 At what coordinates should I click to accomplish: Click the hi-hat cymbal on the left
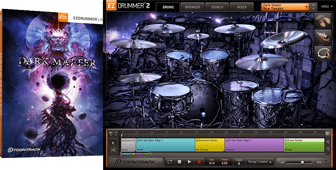click(139, 77)
